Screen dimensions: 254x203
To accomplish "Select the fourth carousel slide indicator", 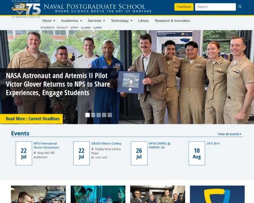I will (104, 115).
